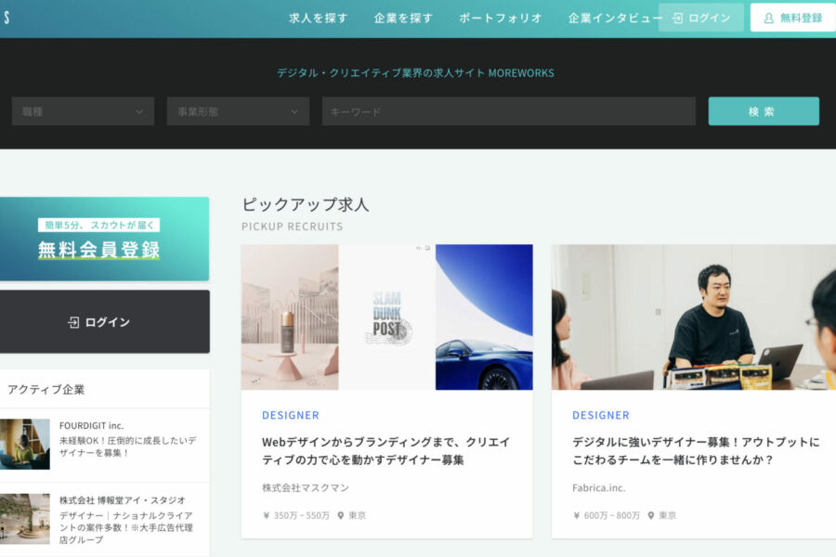Click the user icon beside 無料登録
Viewport: 836px width, 557px height.
pos(768,18)
